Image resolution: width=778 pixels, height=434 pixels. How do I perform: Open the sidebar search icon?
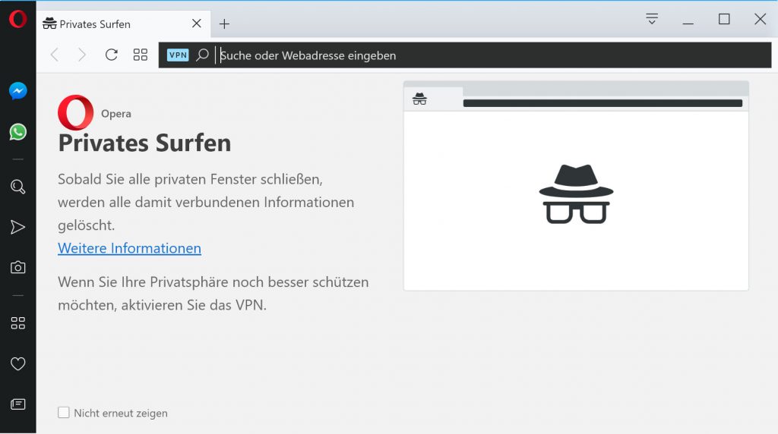tap(18, 187)
